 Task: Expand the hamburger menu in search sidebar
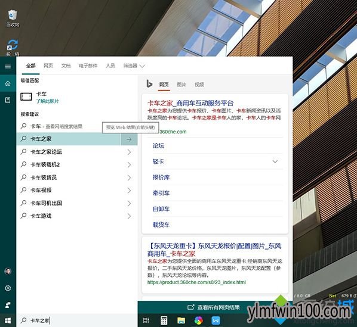point(8,66)
